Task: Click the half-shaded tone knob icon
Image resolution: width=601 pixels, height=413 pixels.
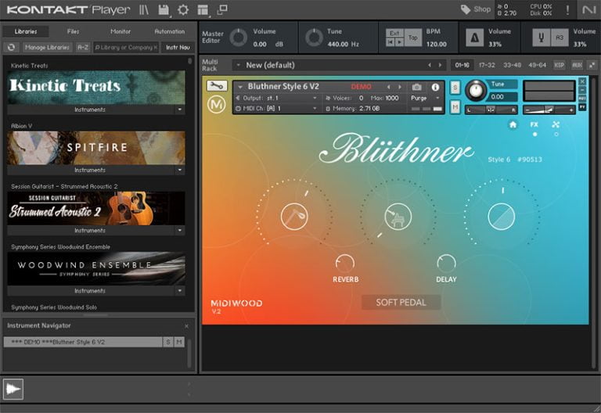Action: (502, 217)
